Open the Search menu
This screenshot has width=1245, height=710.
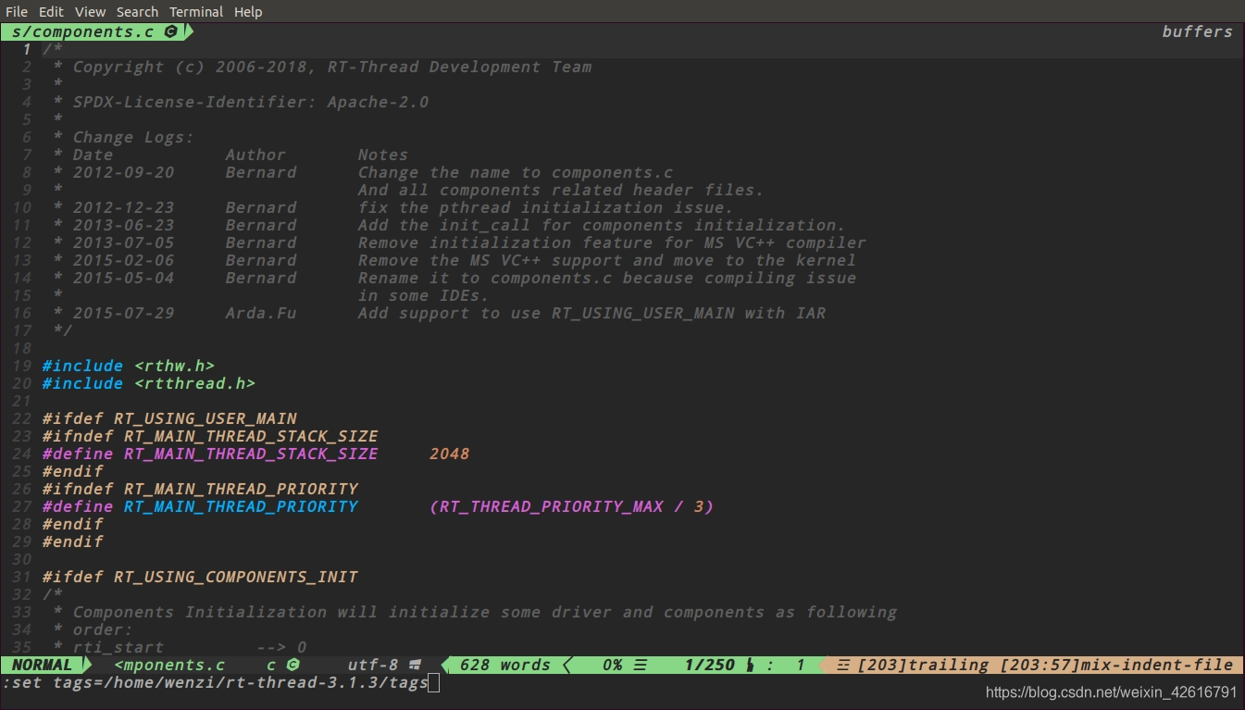(x=137, y=12)
